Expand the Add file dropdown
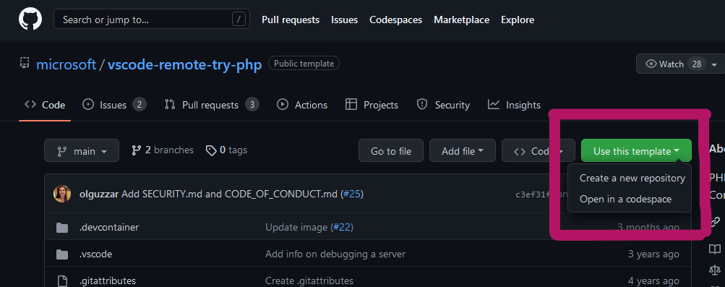 [x=463, y=150]
